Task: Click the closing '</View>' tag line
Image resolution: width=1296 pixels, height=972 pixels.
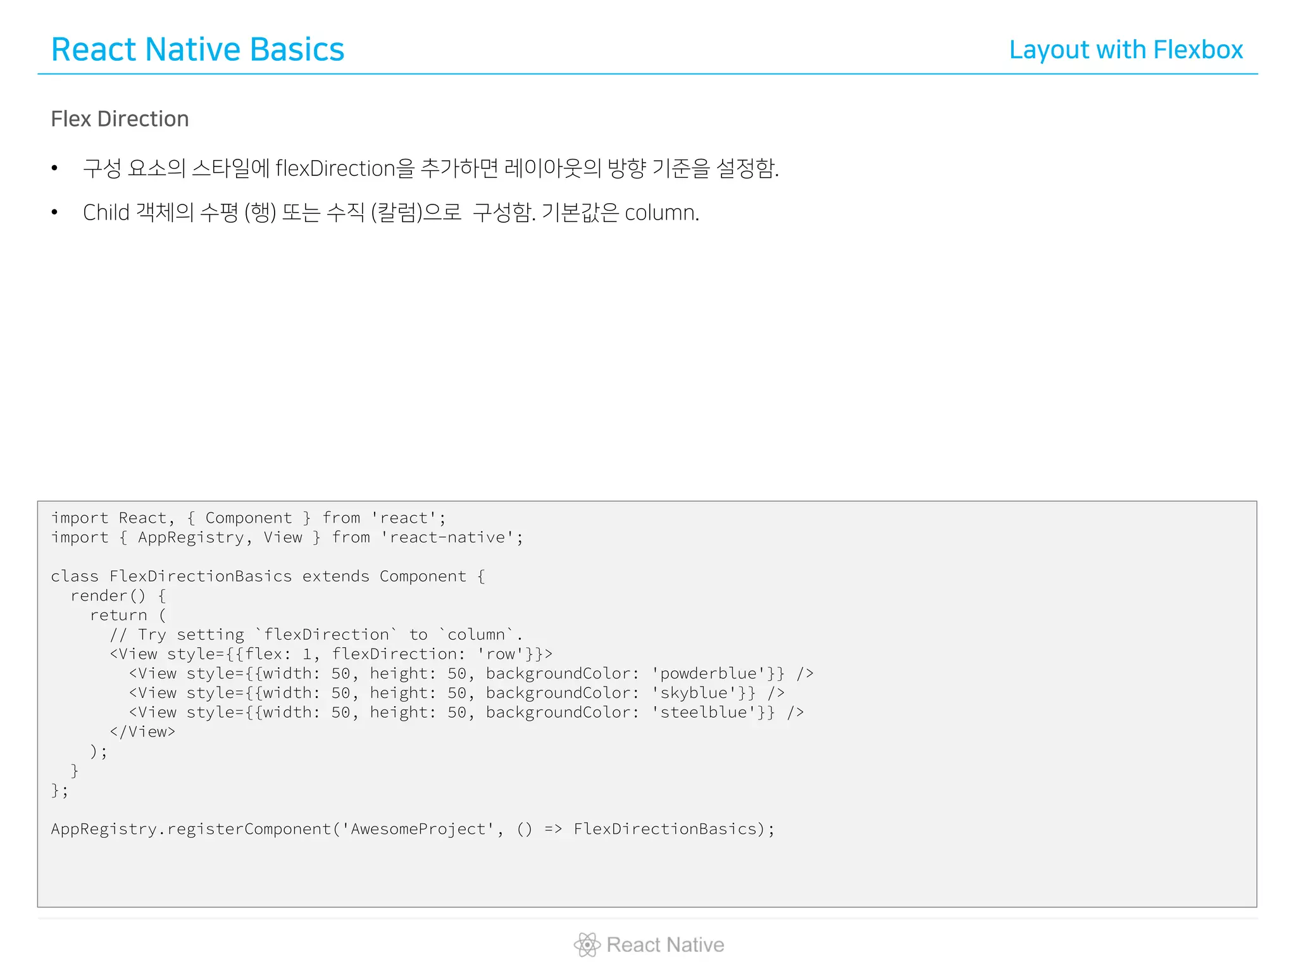Action: [x=142, y=732]
